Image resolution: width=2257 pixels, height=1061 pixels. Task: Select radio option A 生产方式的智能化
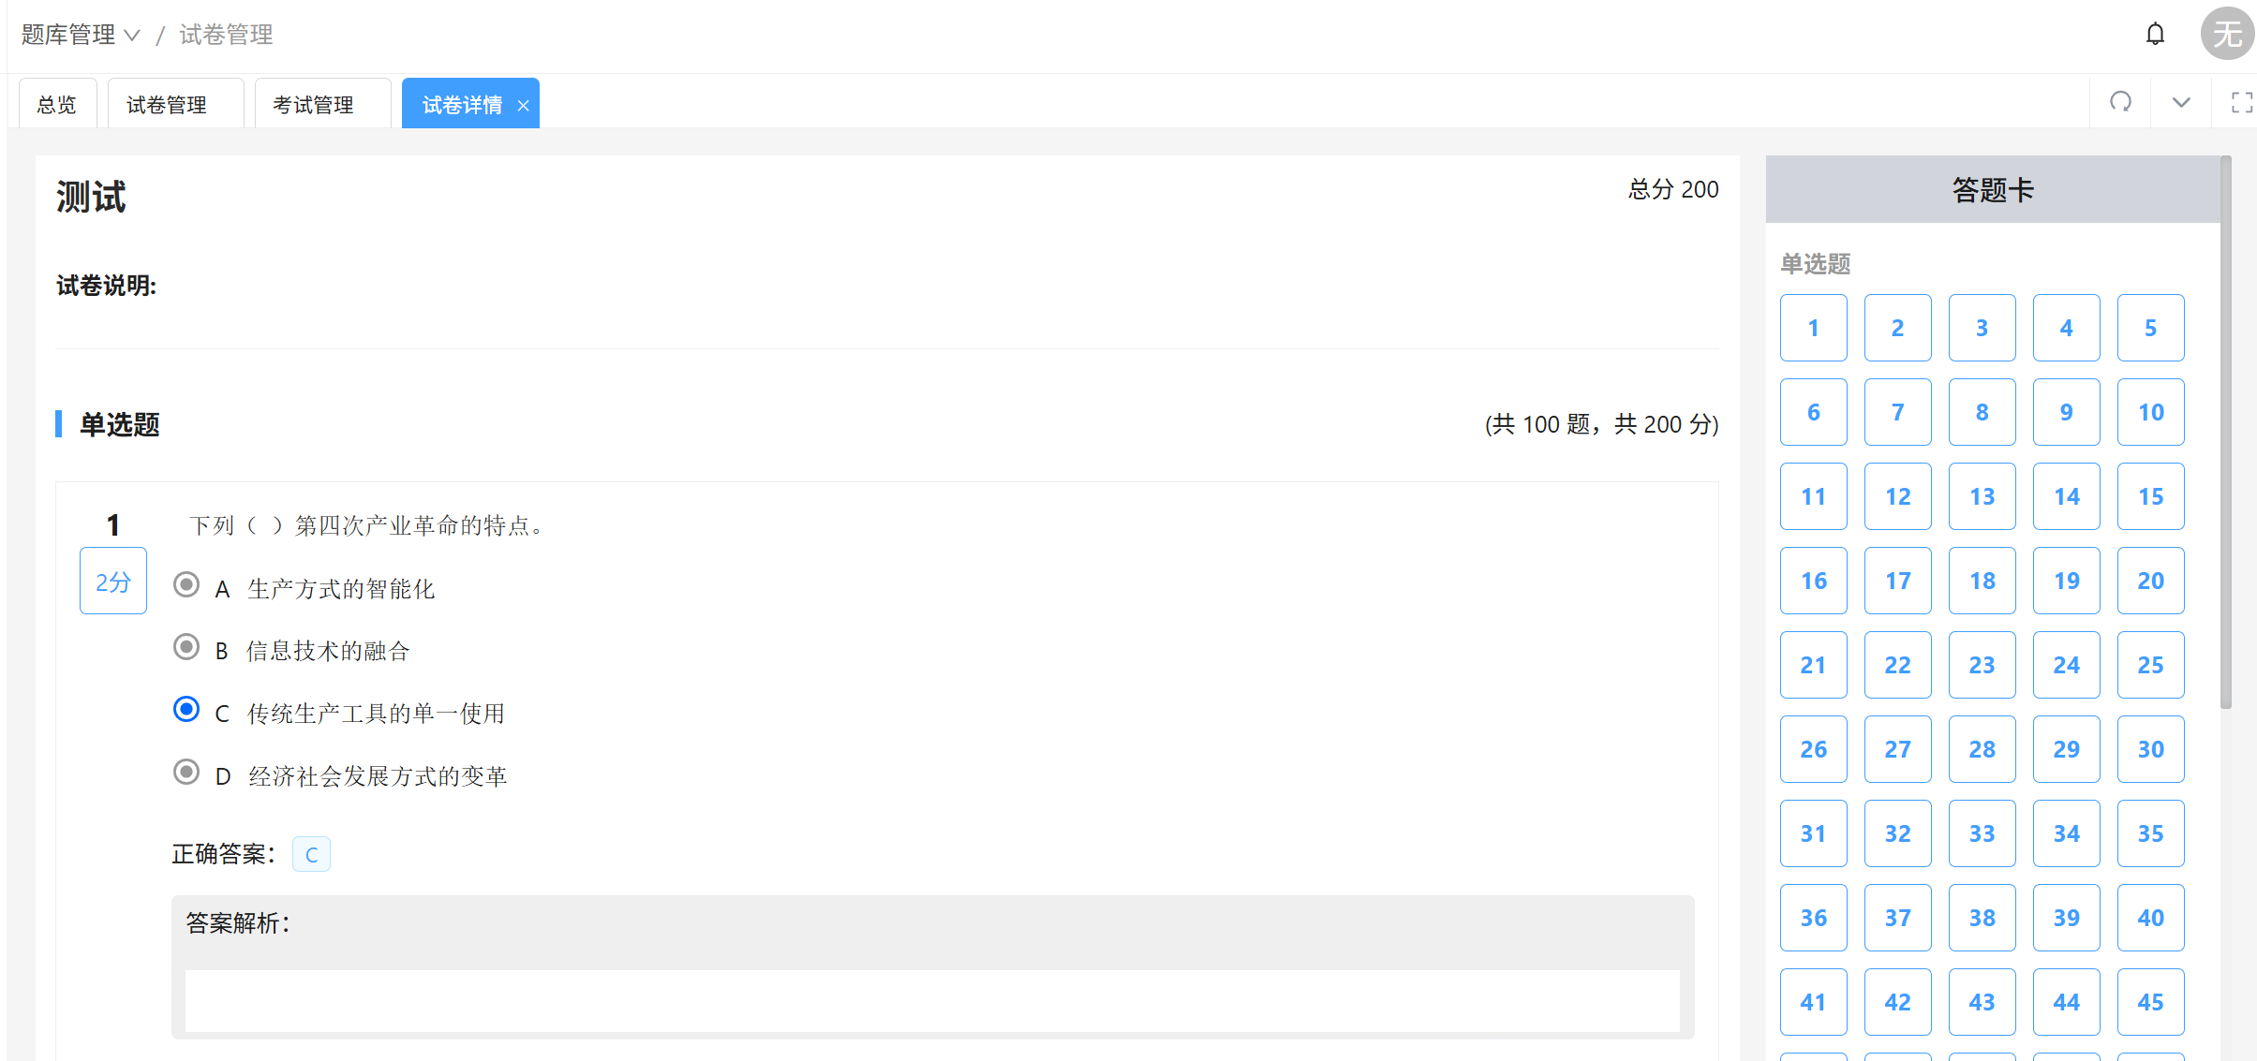click(x=186, y=585)
